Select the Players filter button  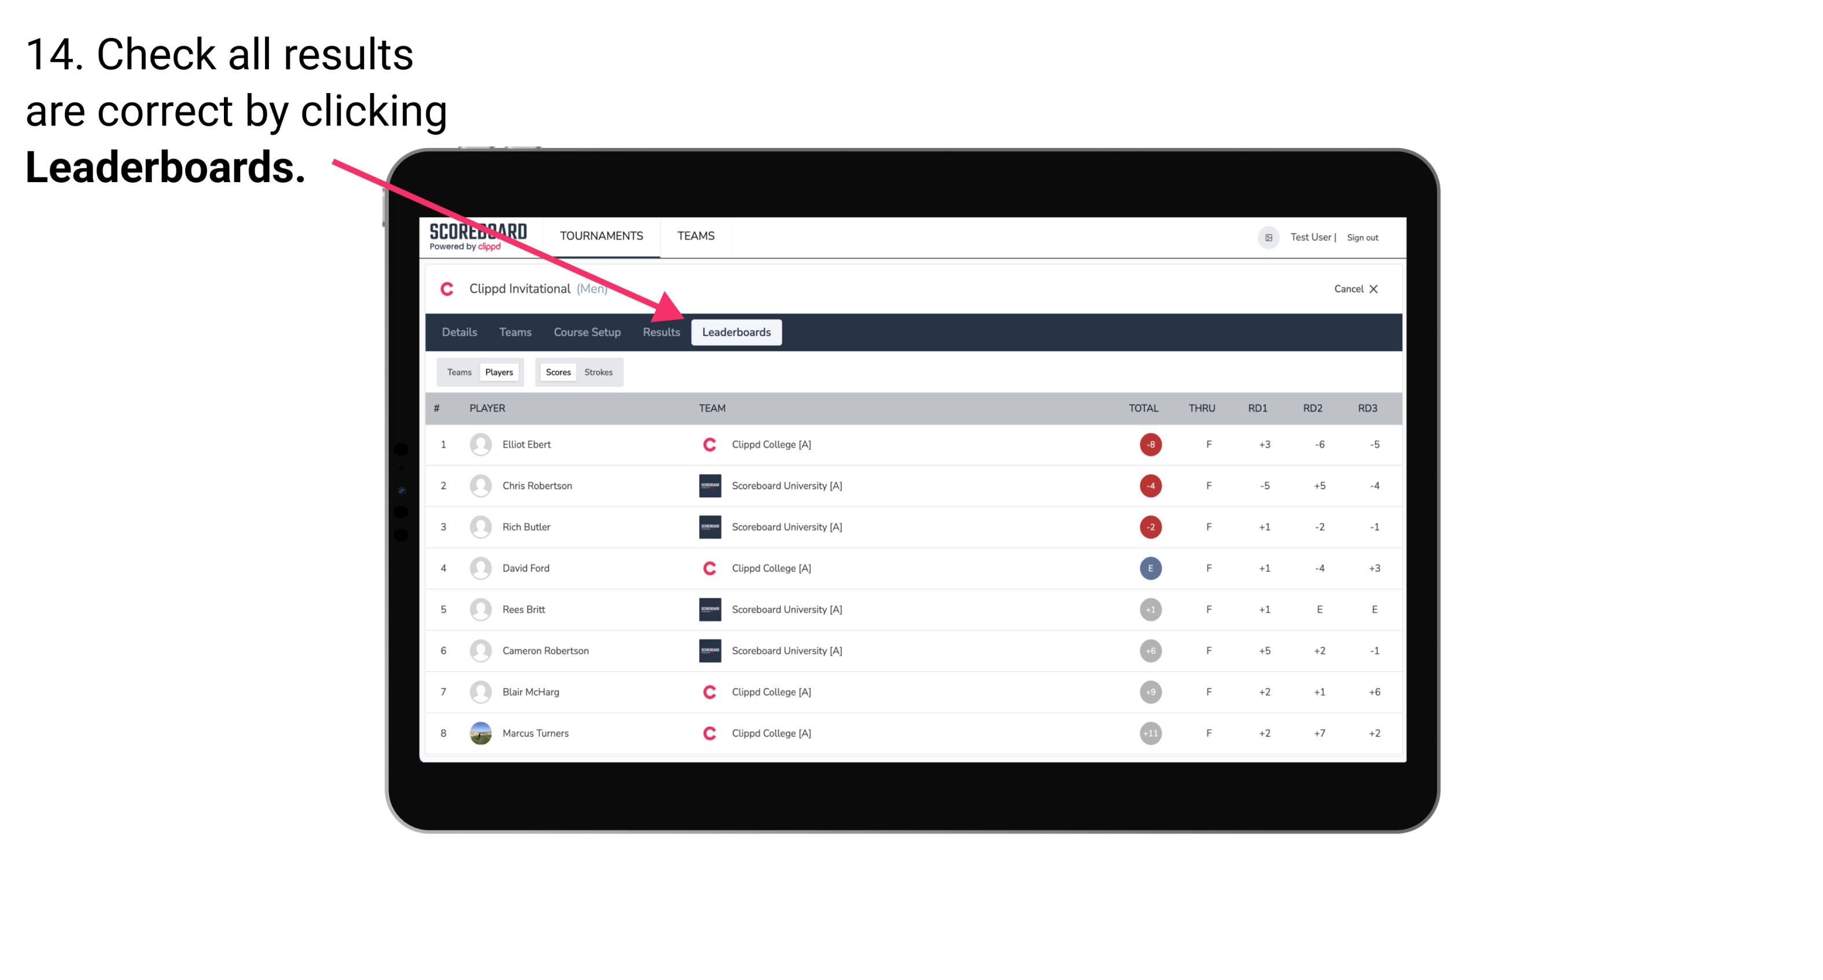click(499, 372)
